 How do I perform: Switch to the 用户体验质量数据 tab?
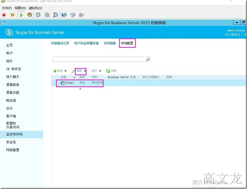click(87, 43)
